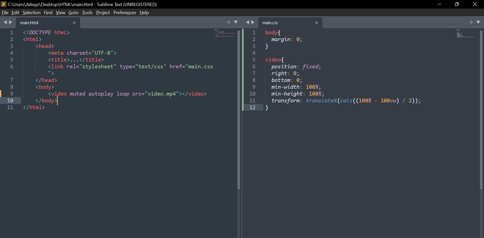The height and width of the screenshot is (238, 484).
Task: Open the tab overflow dropdown in the left pane
Action: pos(235,22)
